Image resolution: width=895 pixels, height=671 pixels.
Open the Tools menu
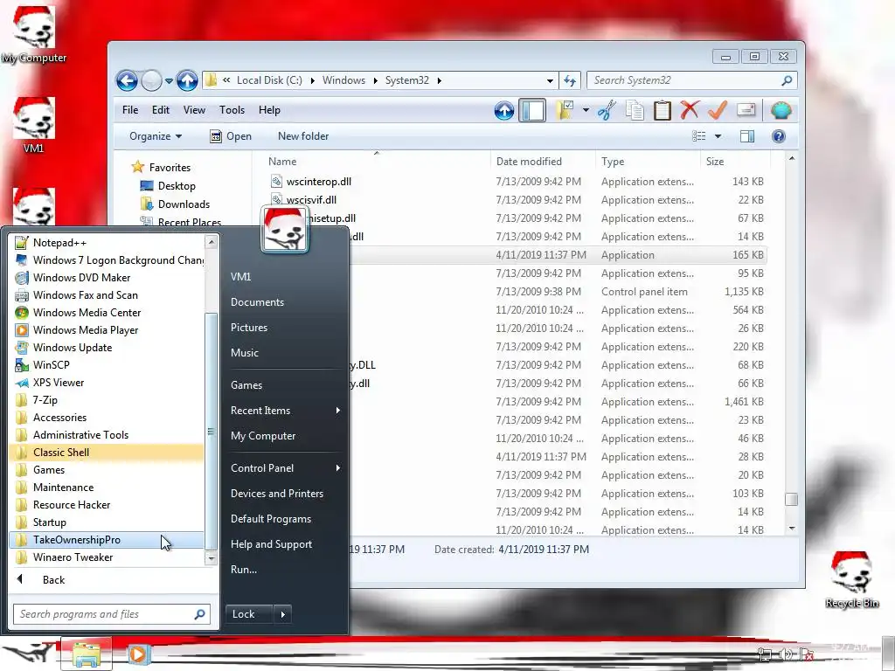pyautogui.click(x=232, y=110)
